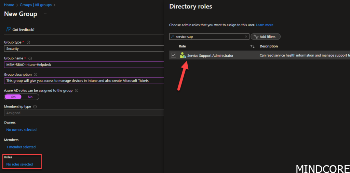Open Add filters for directory roles
This screenshot has height=173, width=350.
(265, 37)
